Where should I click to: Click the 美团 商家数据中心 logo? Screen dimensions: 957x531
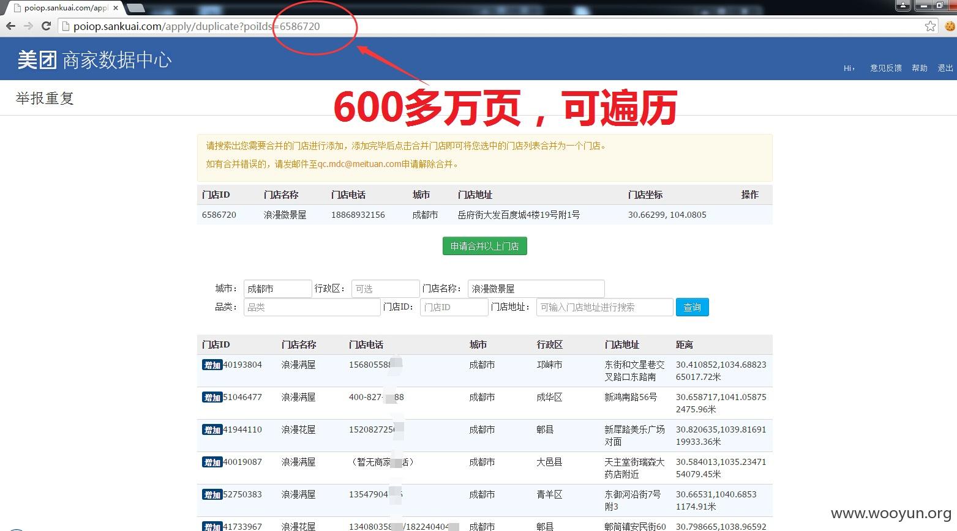point(94,59)
